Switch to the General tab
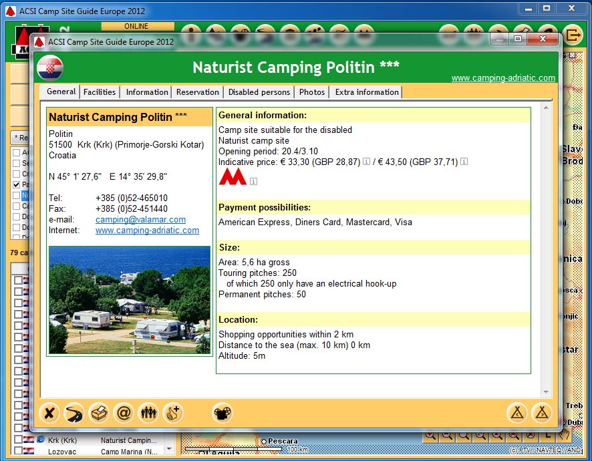 click(x=61, y=92)
